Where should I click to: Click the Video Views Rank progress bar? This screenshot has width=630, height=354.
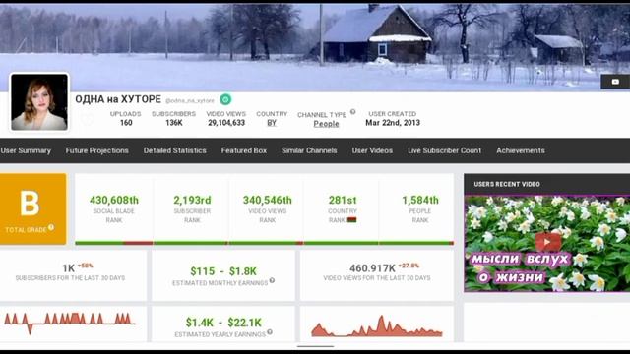267,243
